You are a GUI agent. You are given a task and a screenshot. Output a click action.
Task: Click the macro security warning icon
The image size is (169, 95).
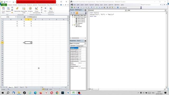pos(12,12)
